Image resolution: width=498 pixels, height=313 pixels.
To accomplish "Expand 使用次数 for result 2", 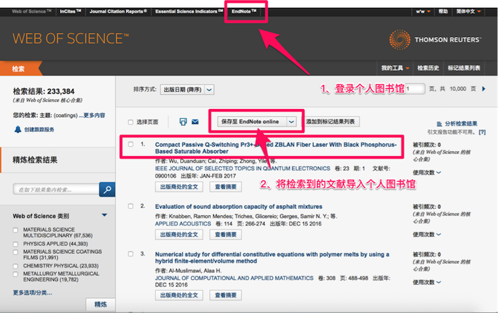I will [427, 234].
